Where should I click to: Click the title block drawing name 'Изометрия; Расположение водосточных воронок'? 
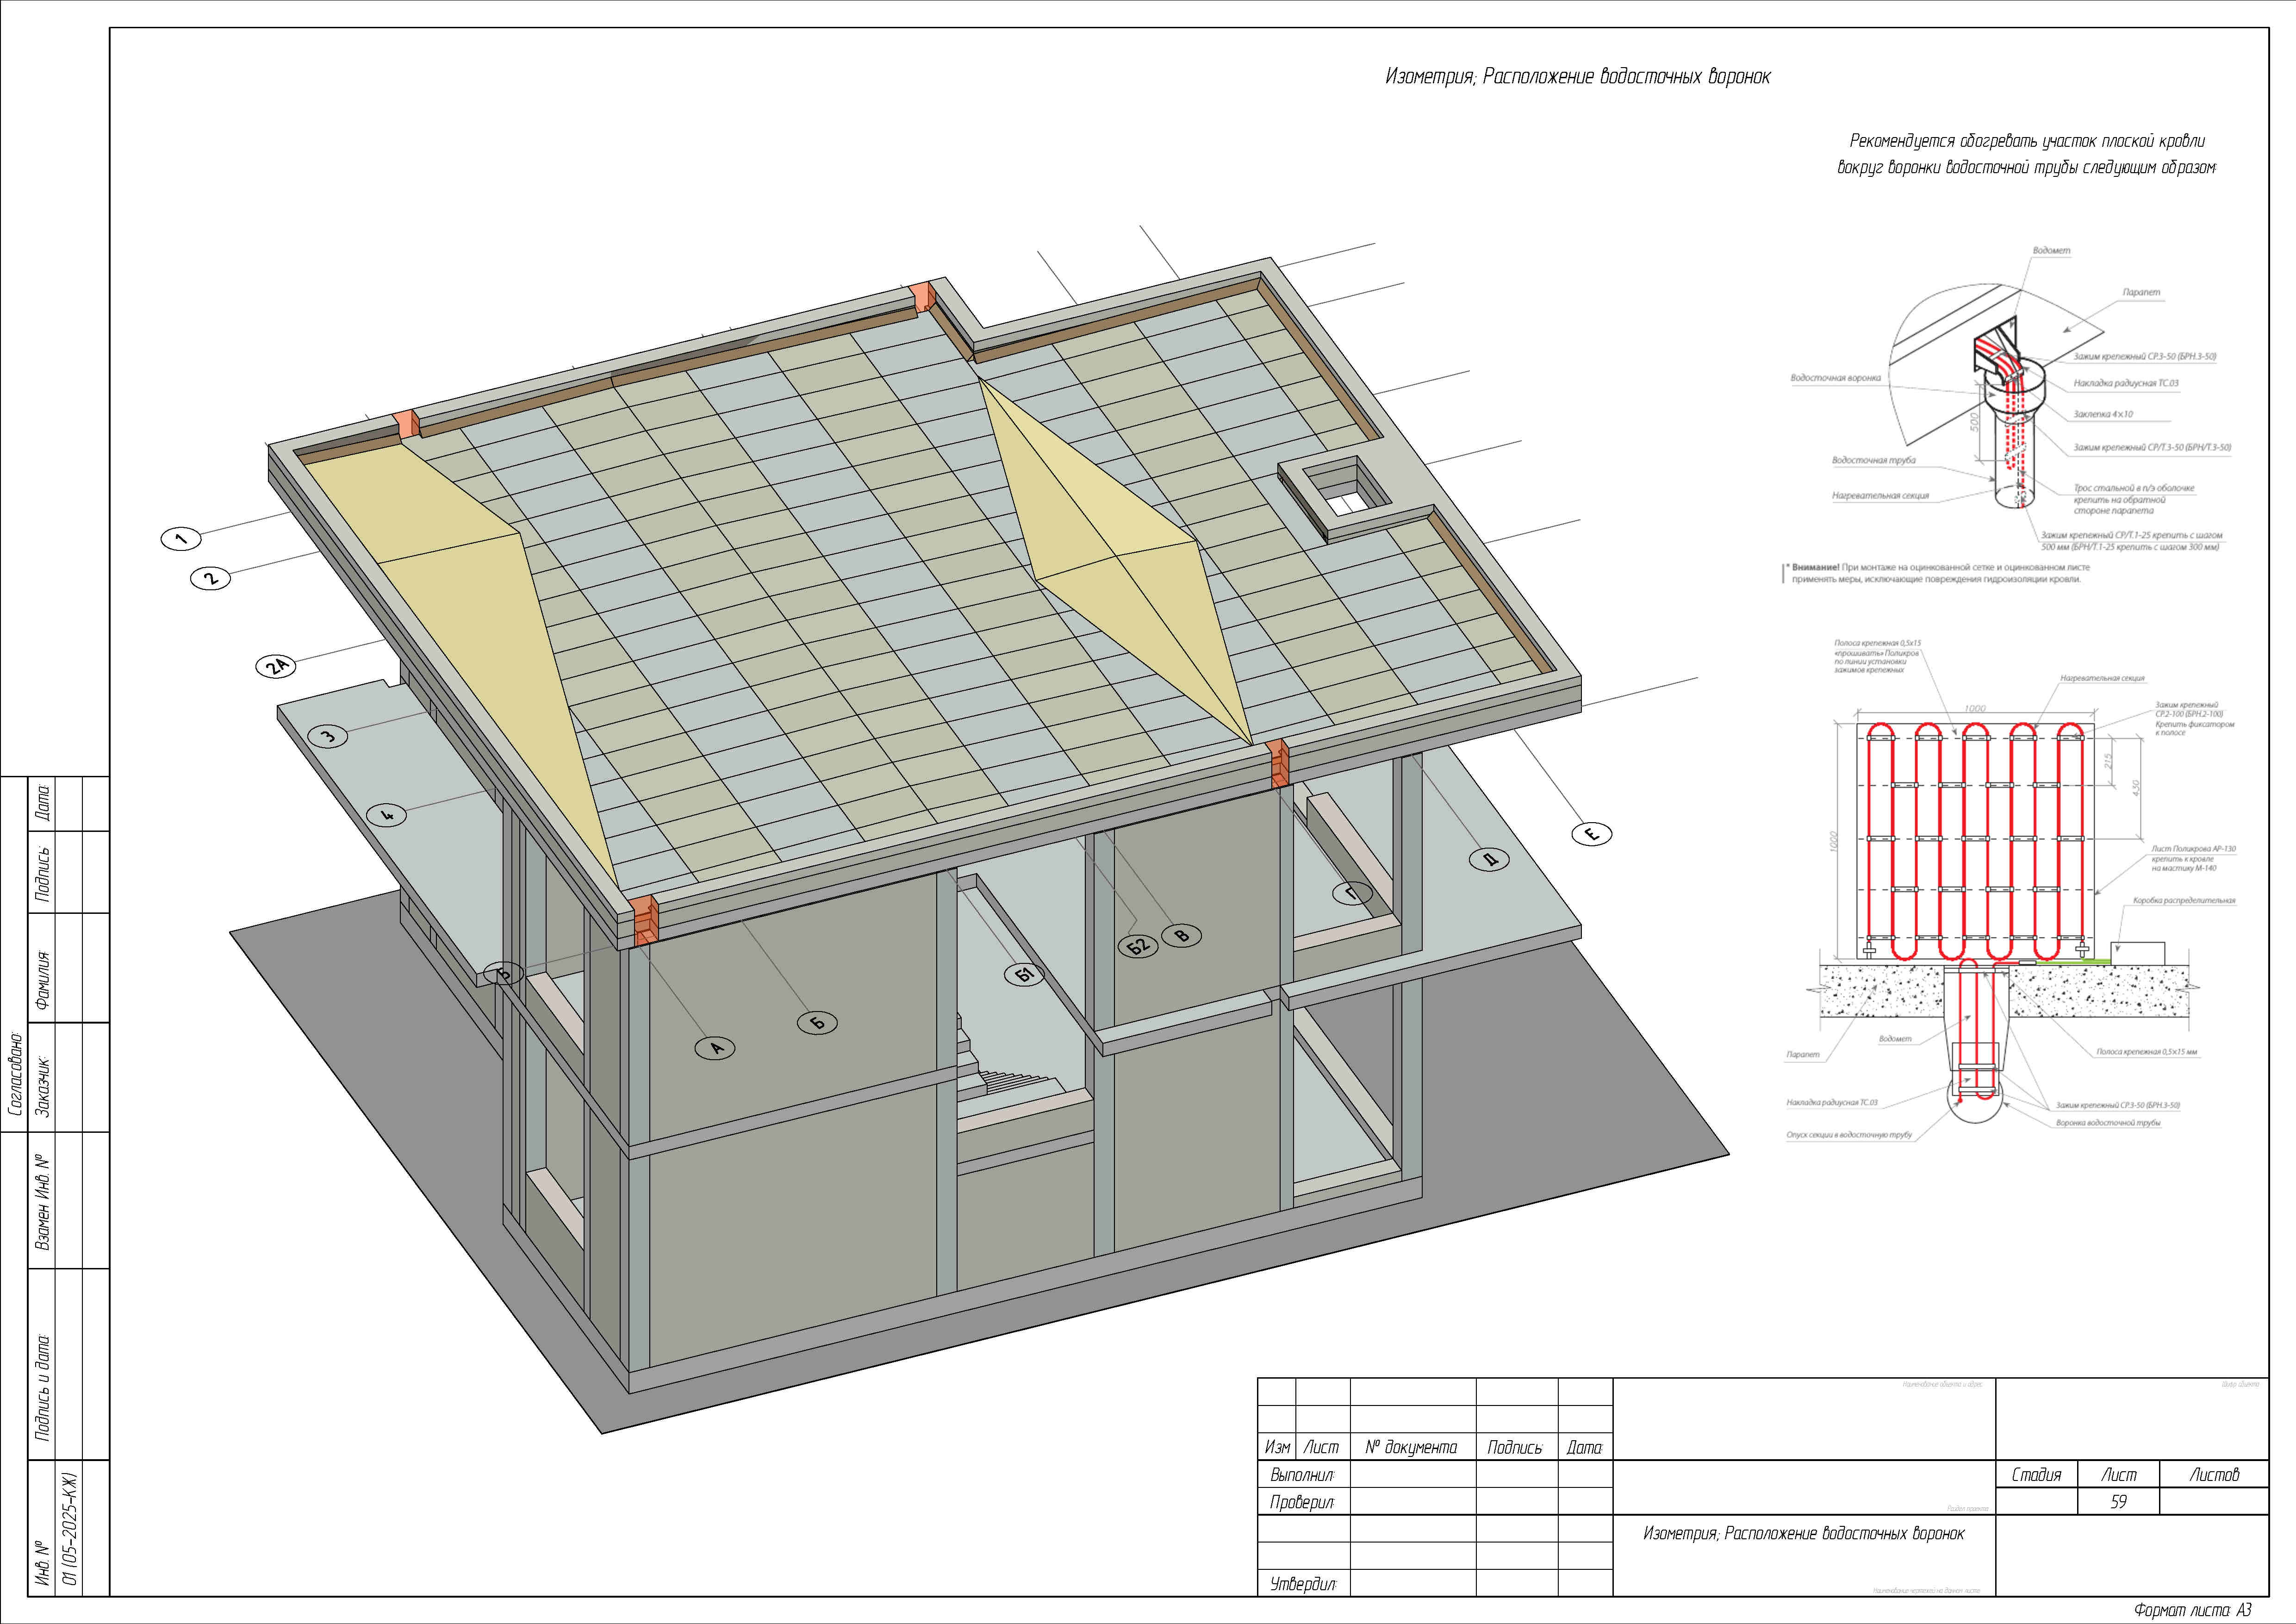(1804, 1533)
